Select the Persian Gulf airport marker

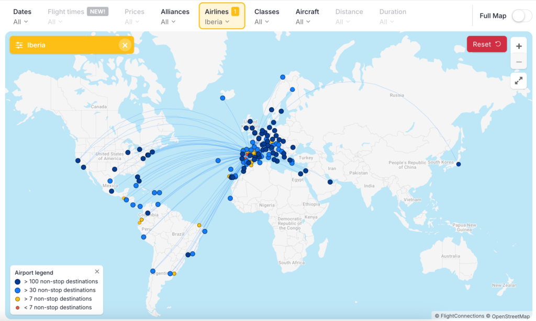coord(330,182)
